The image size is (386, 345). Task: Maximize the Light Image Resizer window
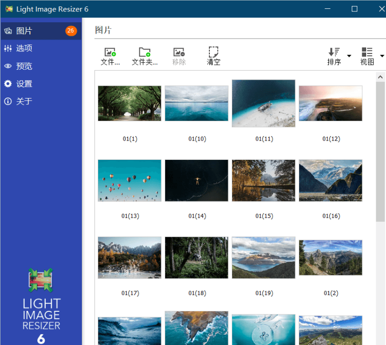(x=354, y=9)
